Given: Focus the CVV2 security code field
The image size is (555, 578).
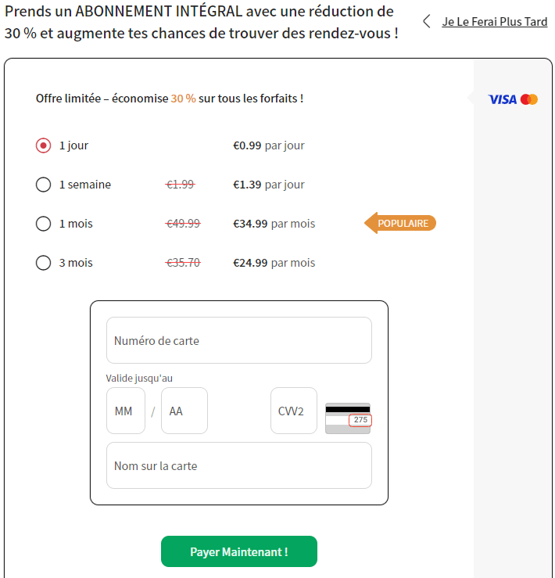Looking at the screenshot, I should 294,411.
